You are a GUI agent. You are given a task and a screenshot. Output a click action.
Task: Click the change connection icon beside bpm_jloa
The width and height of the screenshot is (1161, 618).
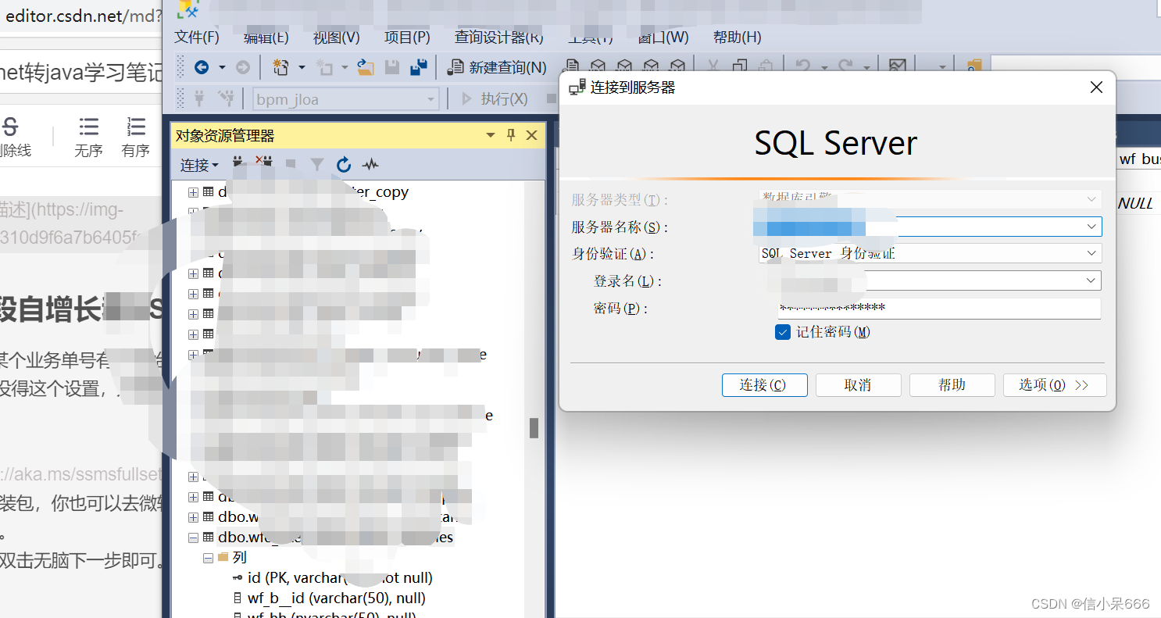pyautogui.click(x=227, y=98)
